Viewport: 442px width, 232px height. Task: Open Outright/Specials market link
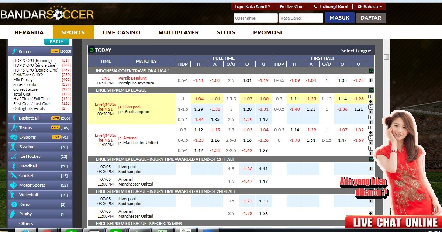click(29, 108)
